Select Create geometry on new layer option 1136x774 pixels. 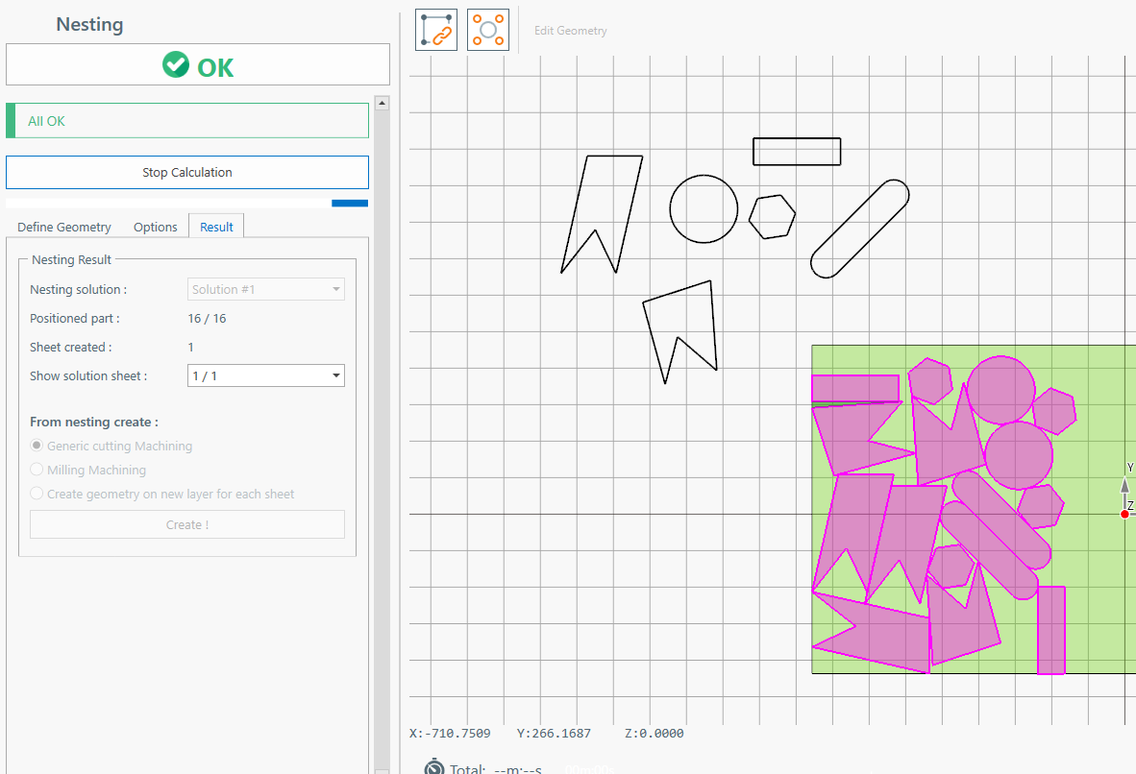37,494
